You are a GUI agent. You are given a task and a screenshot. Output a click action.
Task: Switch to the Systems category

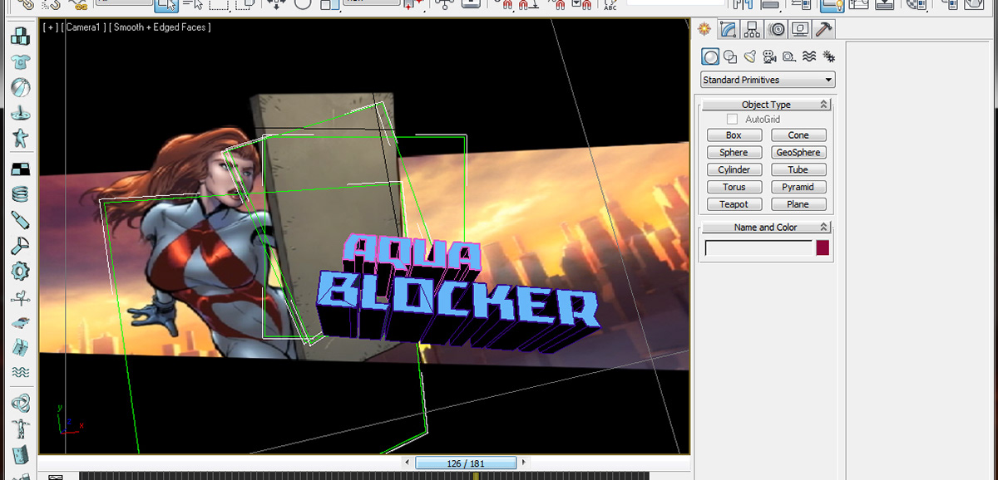pos(828,56)
